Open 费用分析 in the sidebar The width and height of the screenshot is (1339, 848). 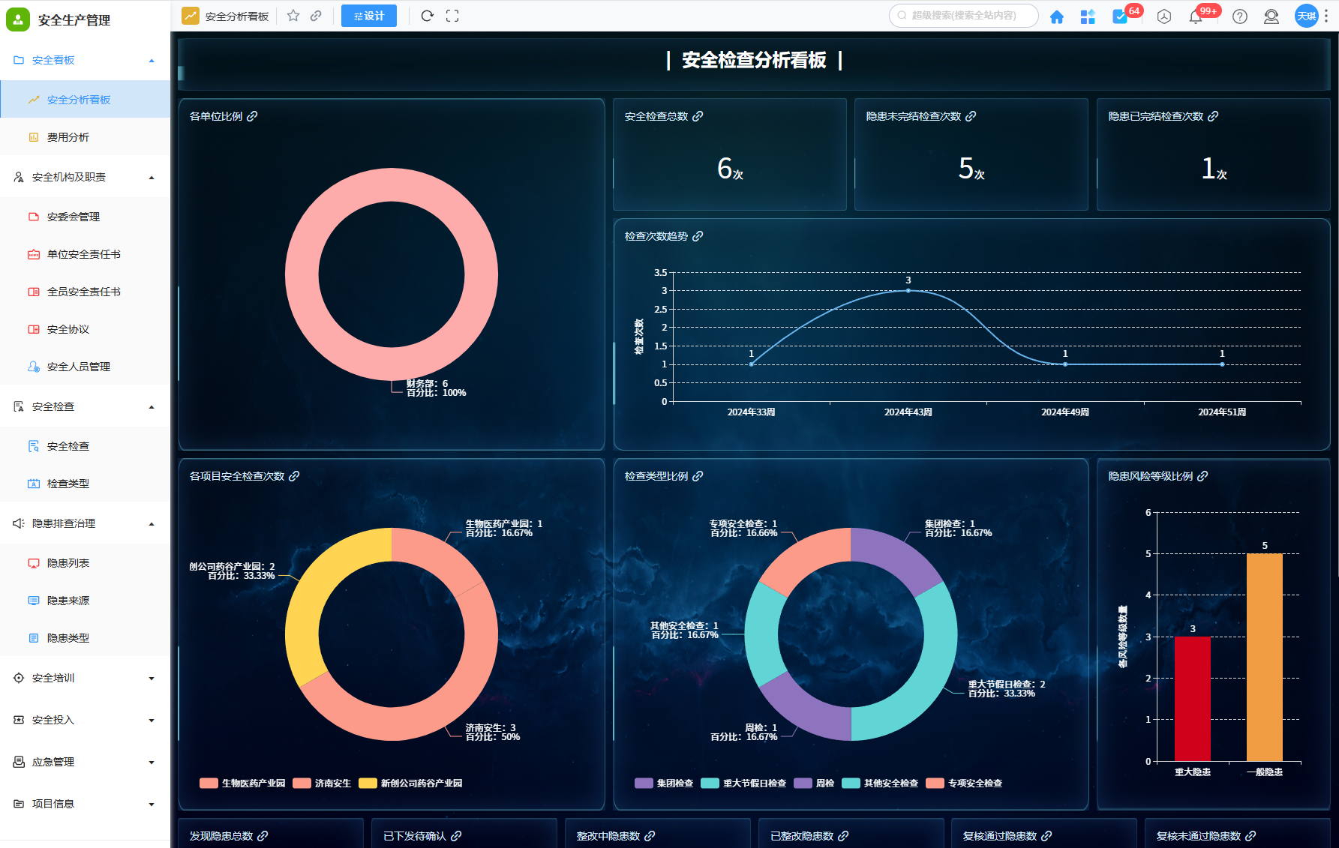(x=68, y=137)
